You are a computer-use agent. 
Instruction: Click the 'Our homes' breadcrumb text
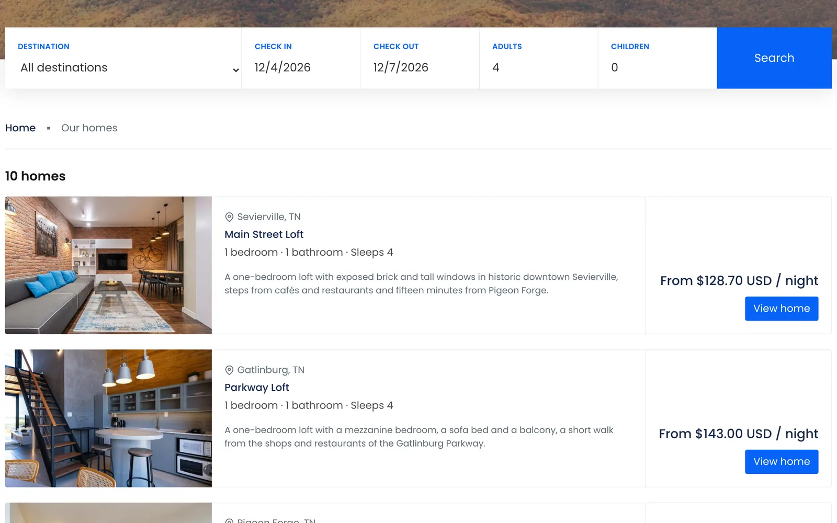pos(89,128)
